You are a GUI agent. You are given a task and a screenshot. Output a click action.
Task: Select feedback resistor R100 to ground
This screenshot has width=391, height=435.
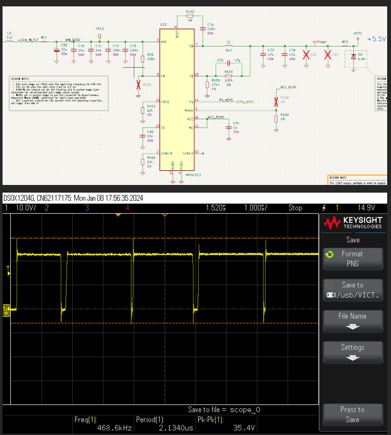click(x=207, y=85)
